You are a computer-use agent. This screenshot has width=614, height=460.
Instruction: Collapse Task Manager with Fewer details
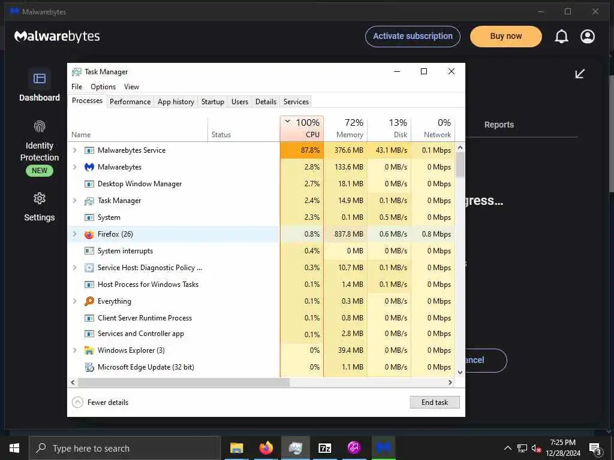click(x=100, y=402)
